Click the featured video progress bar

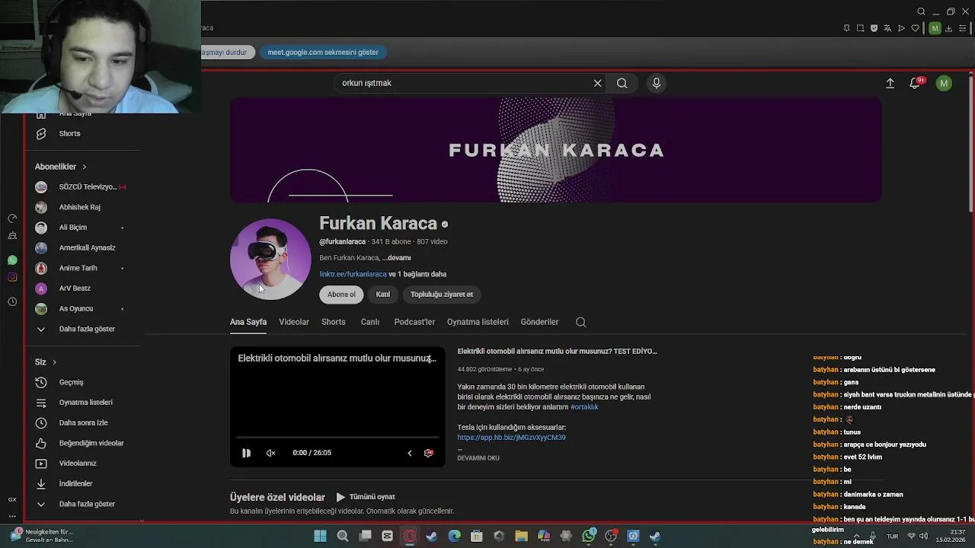(337, 438)
